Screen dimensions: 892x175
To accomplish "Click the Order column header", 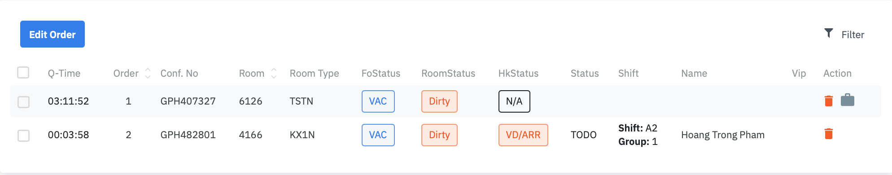I will coord(126,73).
